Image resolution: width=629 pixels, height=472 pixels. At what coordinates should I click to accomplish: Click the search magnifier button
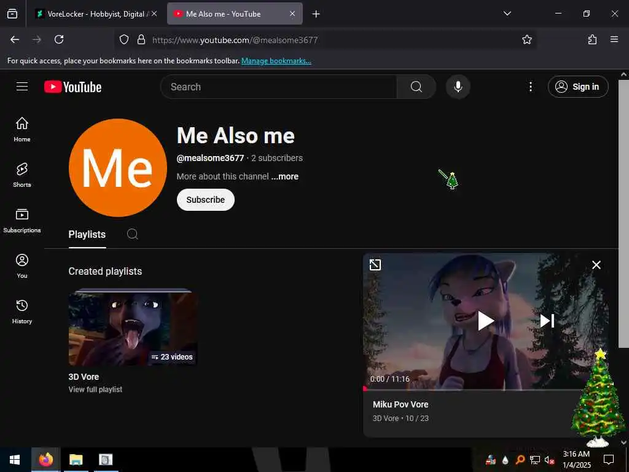[x=416, y=87]
